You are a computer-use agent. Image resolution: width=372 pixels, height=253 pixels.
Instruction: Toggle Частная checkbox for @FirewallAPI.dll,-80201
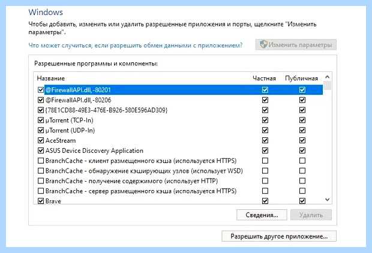coord(265,90)
